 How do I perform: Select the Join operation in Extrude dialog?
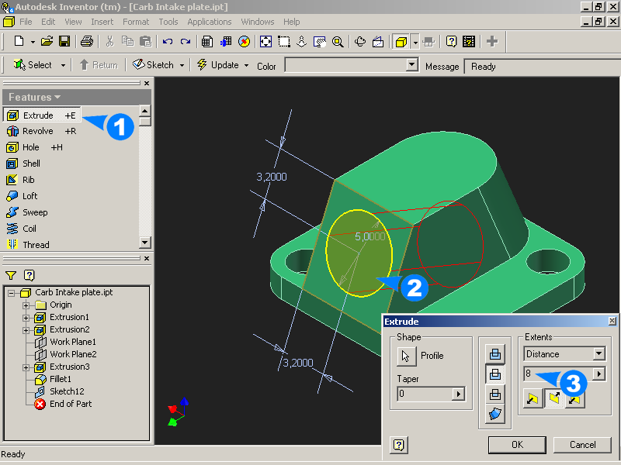[495, 354]
